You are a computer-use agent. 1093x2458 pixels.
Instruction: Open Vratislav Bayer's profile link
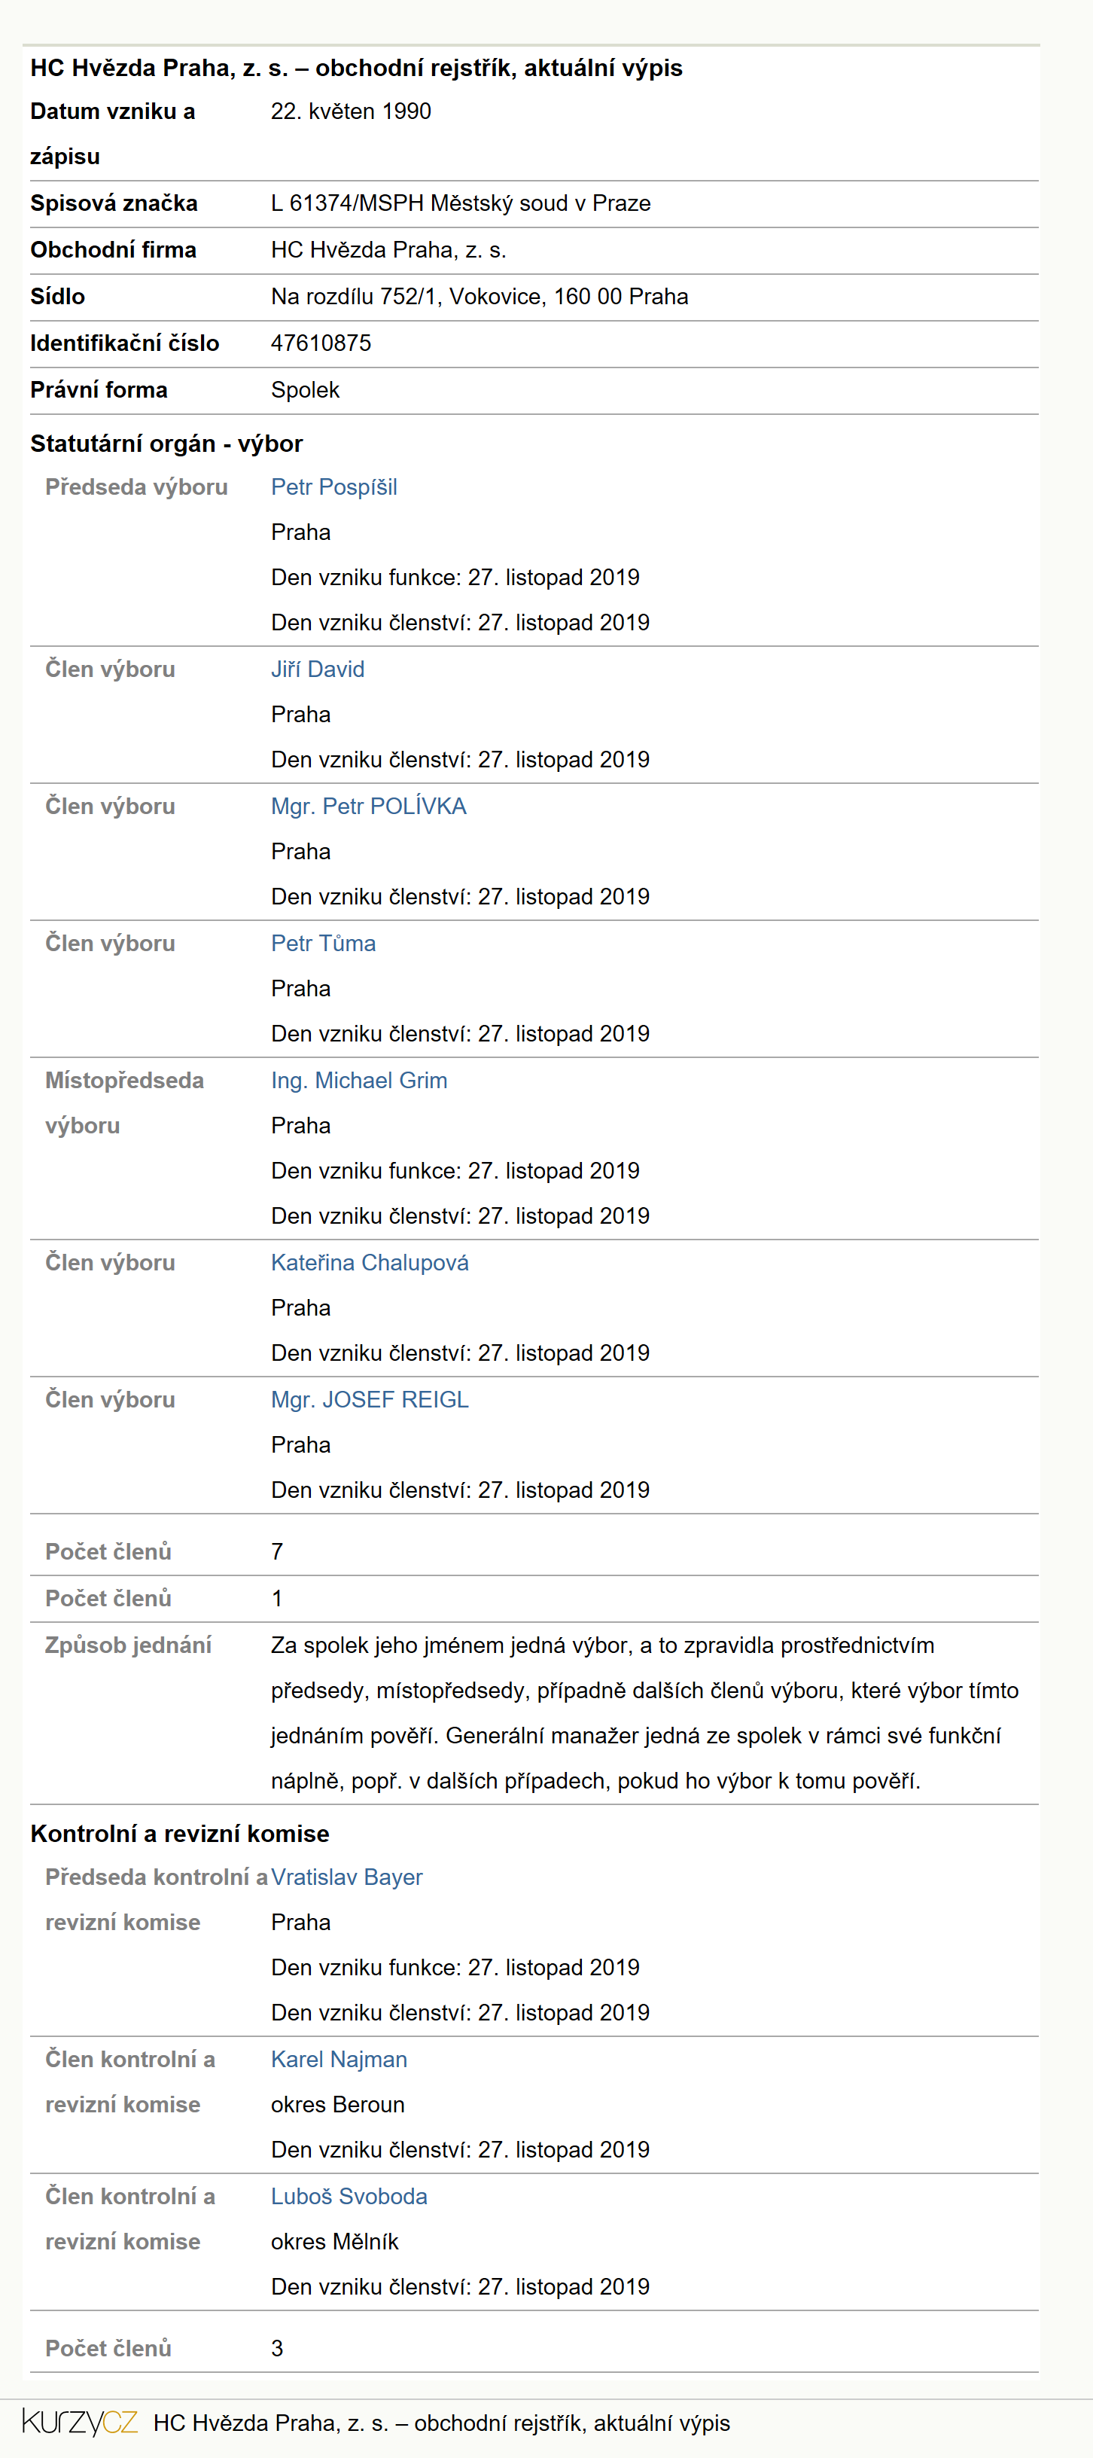pyautogui.click(x=346, y=1877)
